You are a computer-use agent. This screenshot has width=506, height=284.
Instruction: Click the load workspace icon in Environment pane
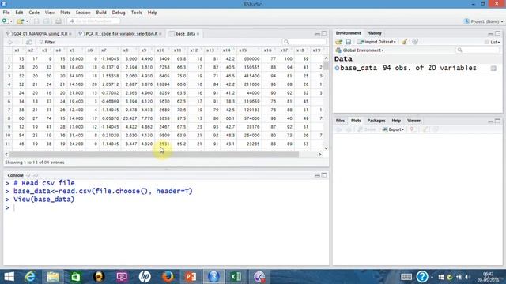tap(338, 42)
